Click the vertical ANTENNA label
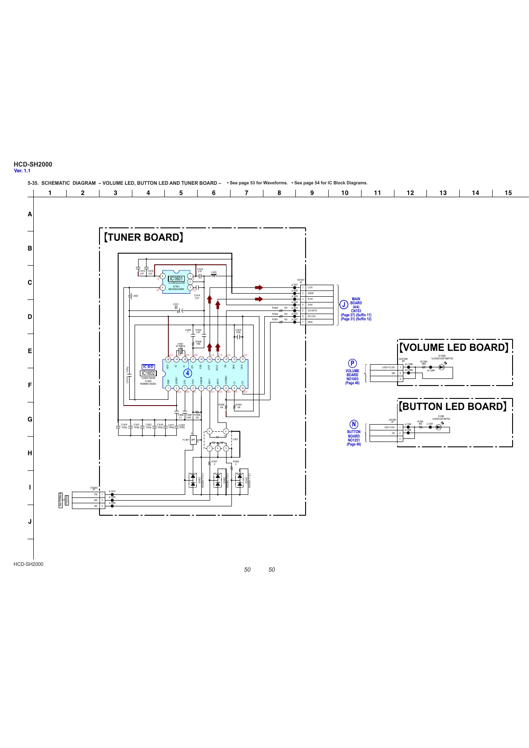 (x=61, y=500)
